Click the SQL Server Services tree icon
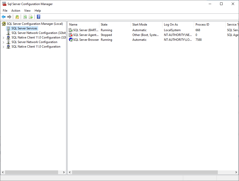 8,28
